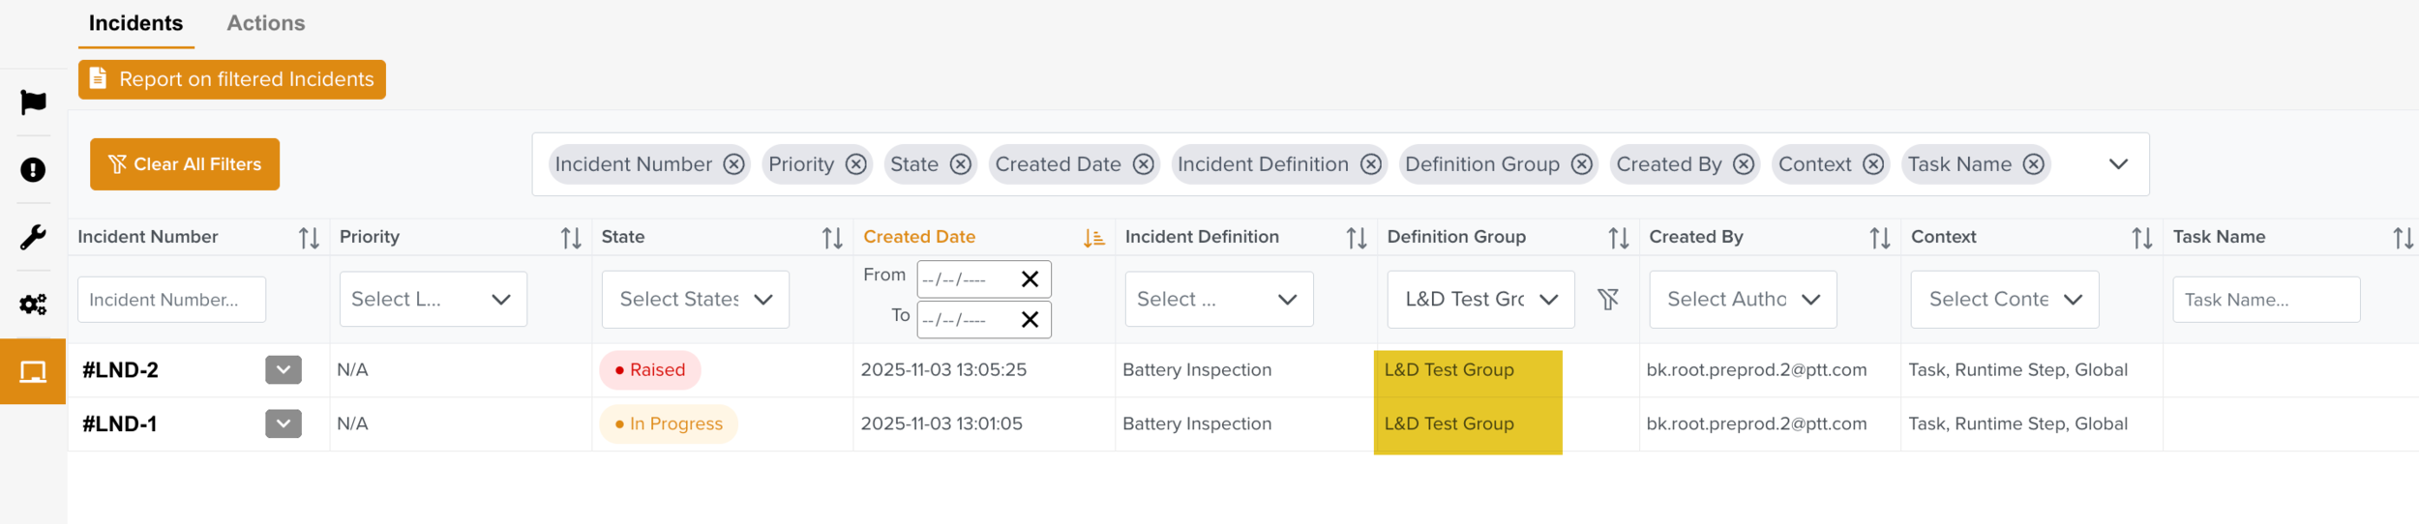Clear the Definition Group column filter icon
The width and height of the screenshot is (2419, 524).
[1608, 300]
